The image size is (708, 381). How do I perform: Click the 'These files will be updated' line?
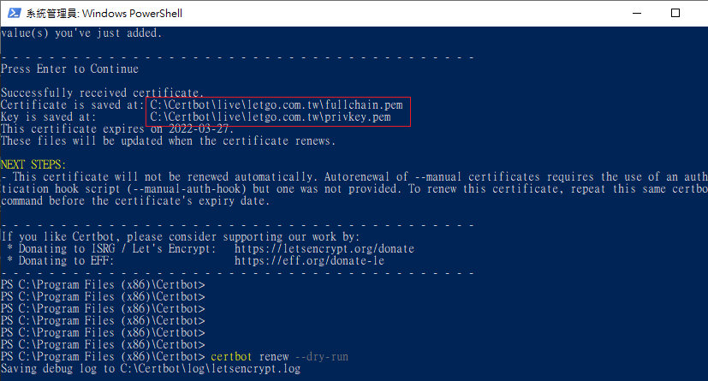168,140
